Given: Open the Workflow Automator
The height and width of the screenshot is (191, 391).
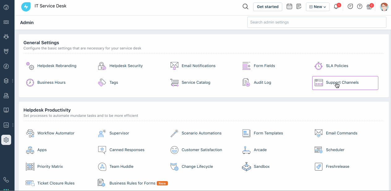Looking at the screenshot, I should tap(56, 133).
